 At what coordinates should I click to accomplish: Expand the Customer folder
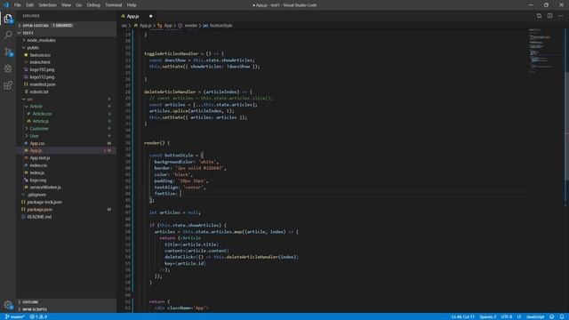(x=66, y=128)
